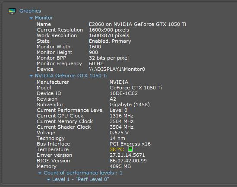Collapse the Count of performance levels arrow
The width and height of the screenshot is (237, 187).
[x=40, y=173]
